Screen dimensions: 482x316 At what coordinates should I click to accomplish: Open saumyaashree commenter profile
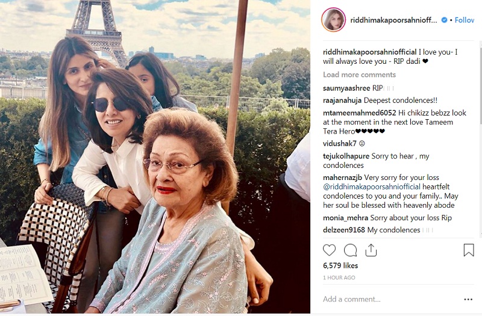pos(346,88)
